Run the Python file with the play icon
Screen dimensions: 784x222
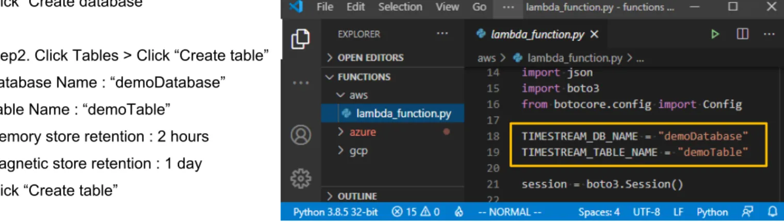coord(715,34)
